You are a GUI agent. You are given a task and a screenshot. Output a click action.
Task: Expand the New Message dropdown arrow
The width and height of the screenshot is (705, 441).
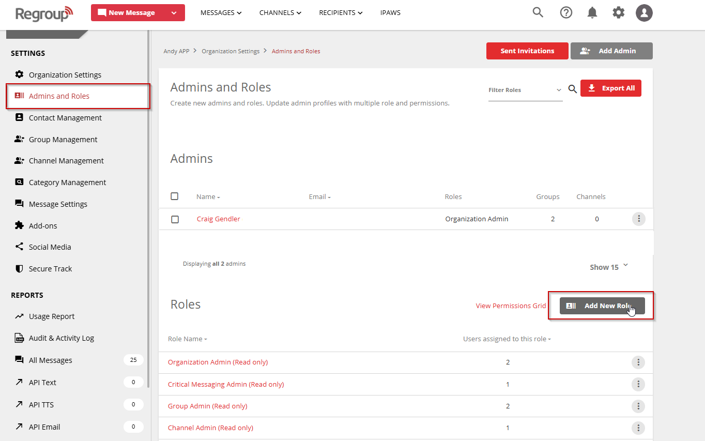click(x=174, y=13)
